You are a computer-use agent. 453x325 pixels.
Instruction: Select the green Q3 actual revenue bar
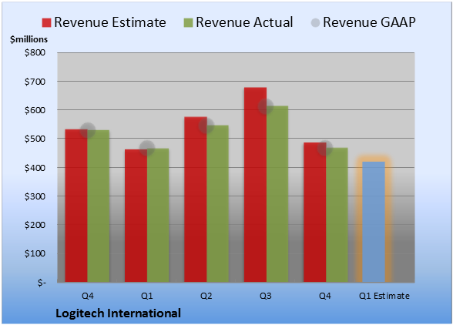[277, 194]
